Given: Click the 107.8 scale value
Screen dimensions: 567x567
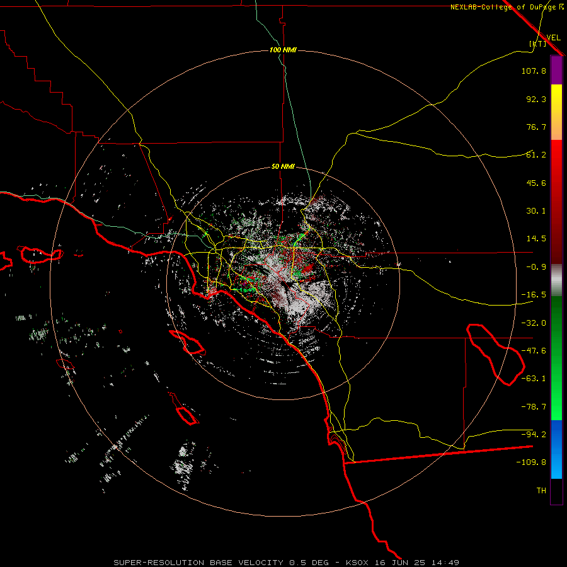Looking at the screenshot, I should tap(534, 71).
